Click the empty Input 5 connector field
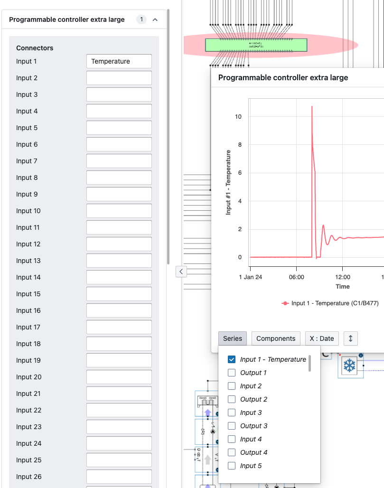Viewport: 384px width, 488px height. [119, 128]
